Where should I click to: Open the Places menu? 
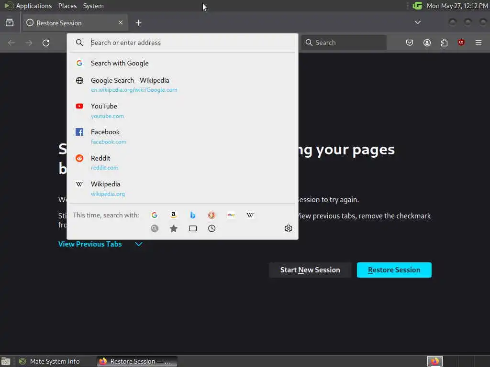(x=67, y=6)
